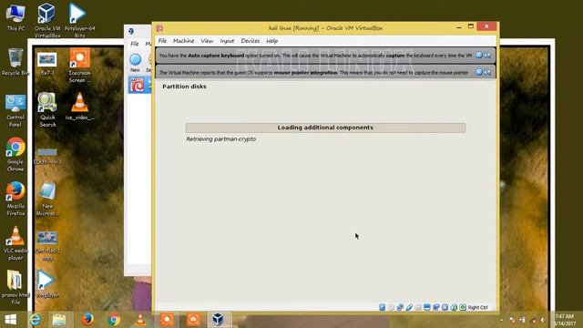This screenshot has width=583, height=328.
Task: Open the pronov html file folder on desktop
Action: (x=15, y=288)
